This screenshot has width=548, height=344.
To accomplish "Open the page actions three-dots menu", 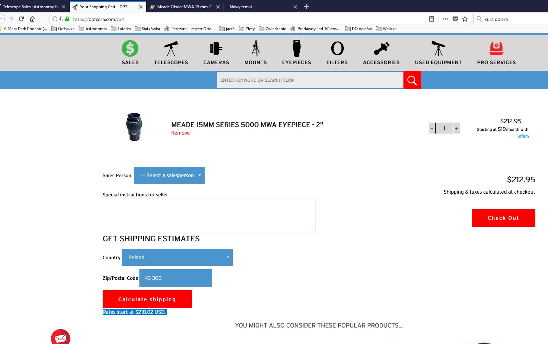I will pos(446,19).
